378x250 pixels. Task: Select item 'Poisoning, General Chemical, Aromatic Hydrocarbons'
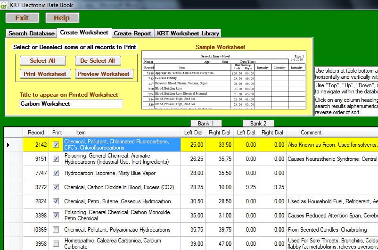(x=122, y=159)
